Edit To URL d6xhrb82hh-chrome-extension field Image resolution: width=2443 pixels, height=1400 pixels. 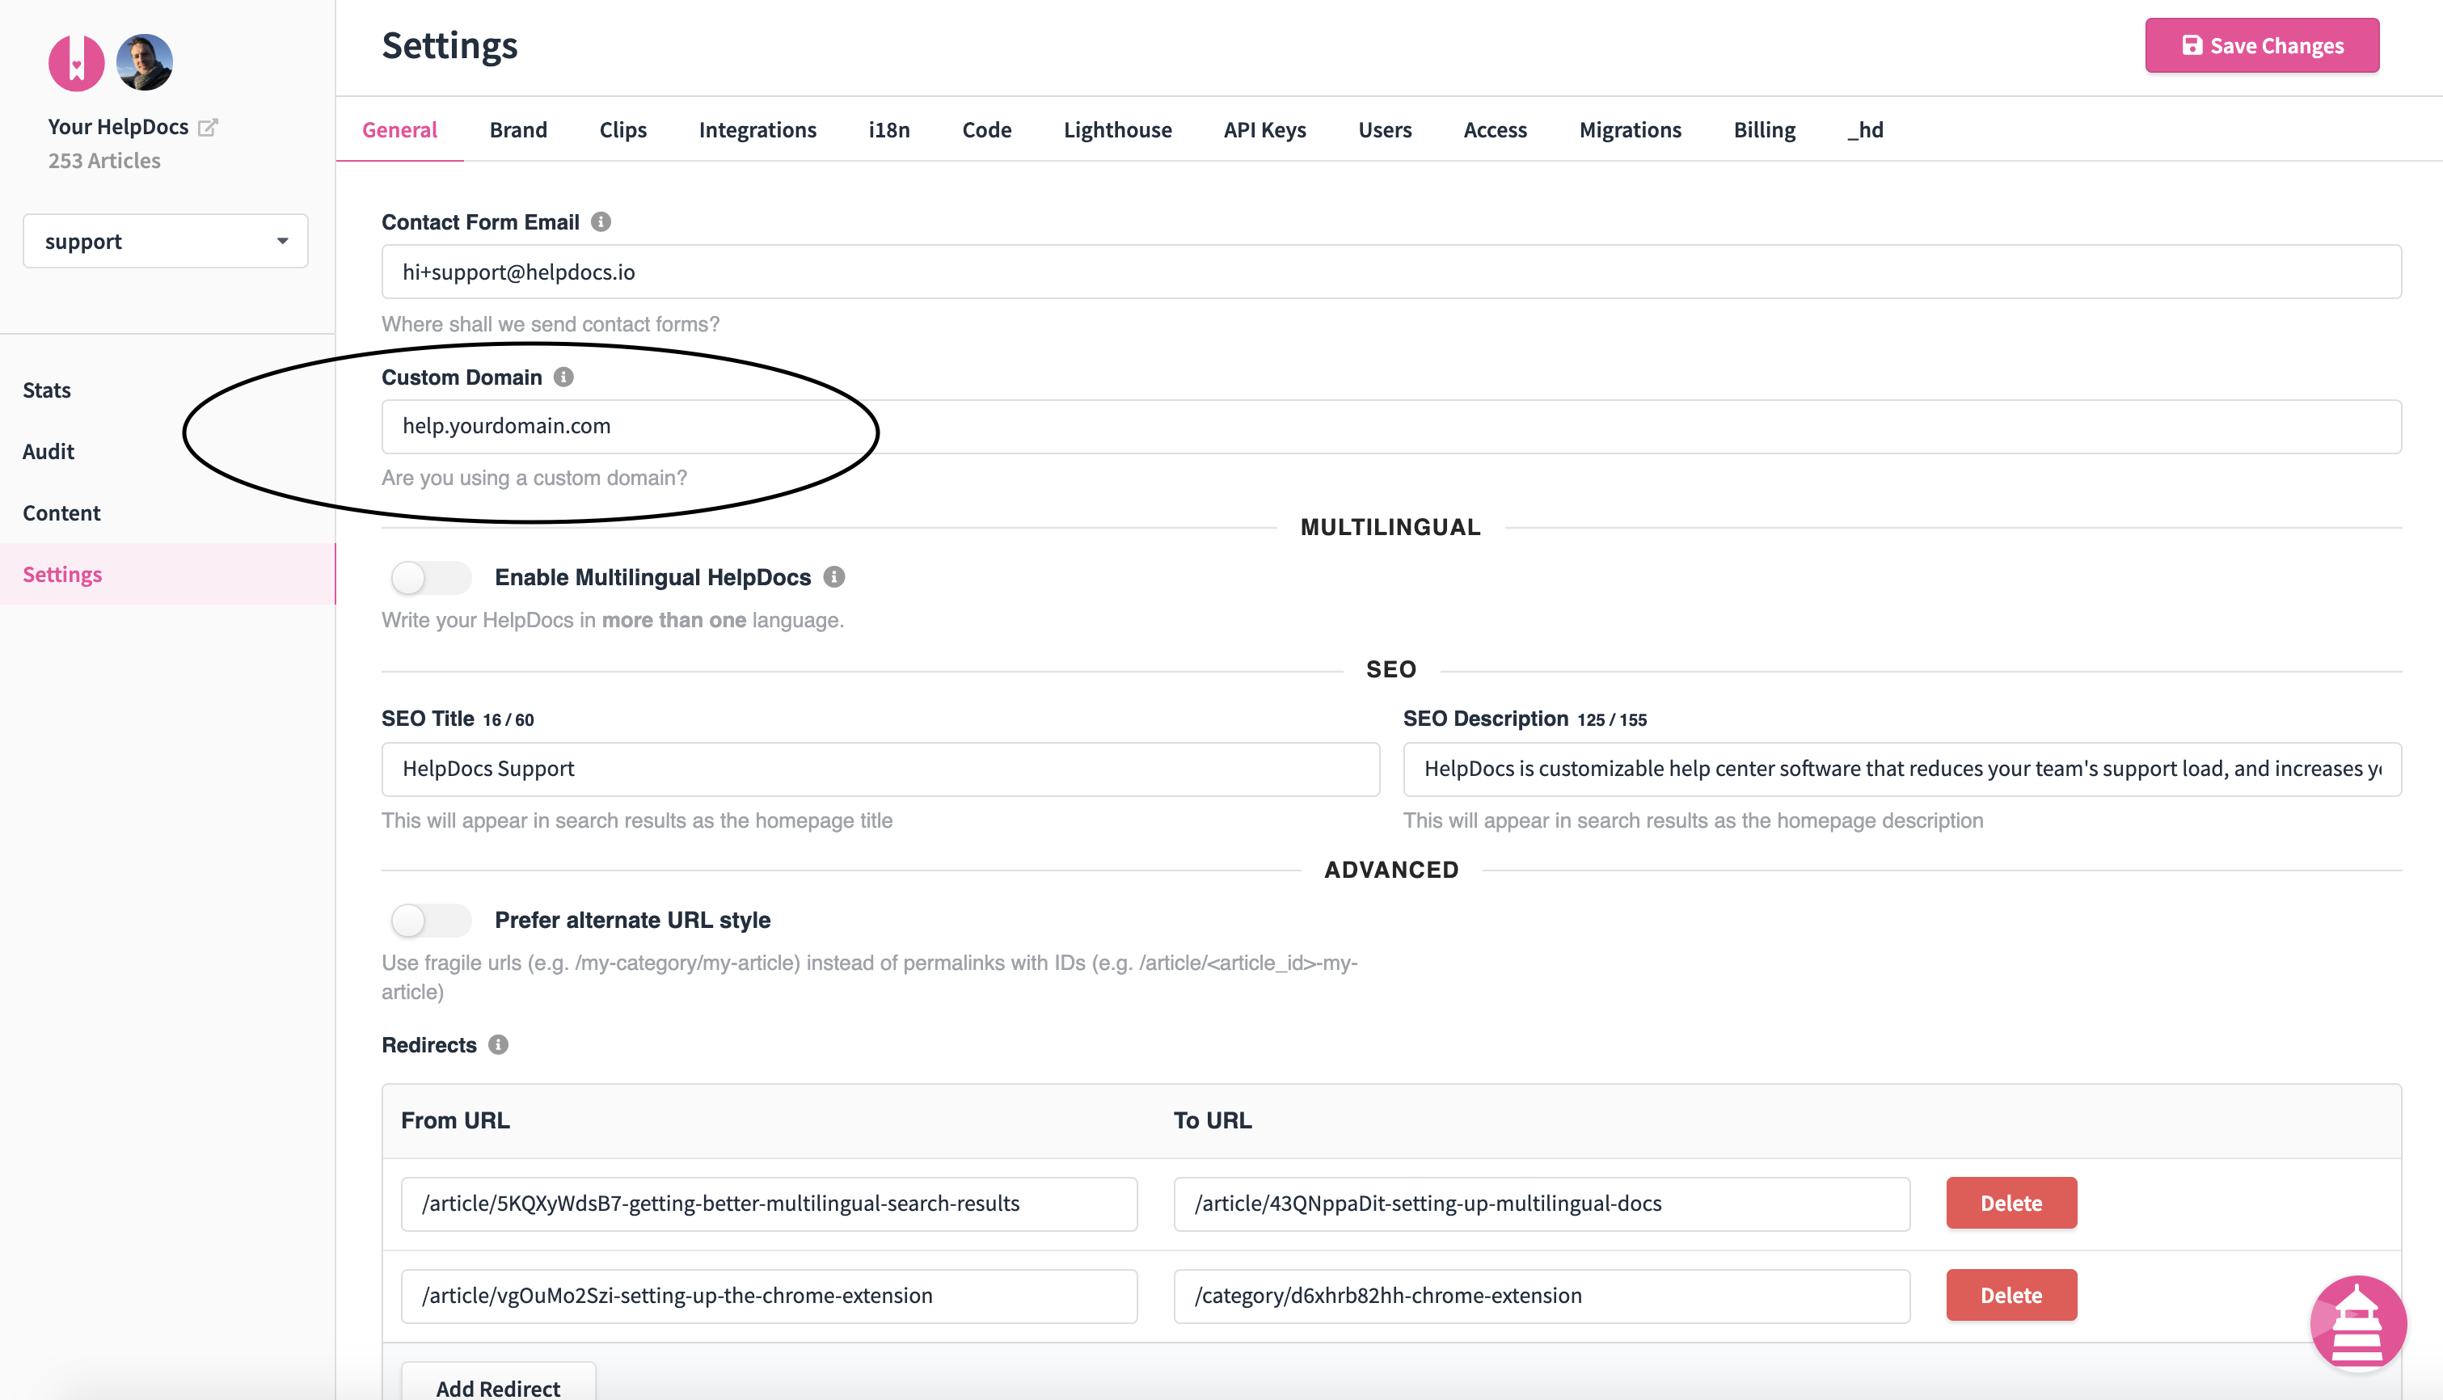1541,1295
